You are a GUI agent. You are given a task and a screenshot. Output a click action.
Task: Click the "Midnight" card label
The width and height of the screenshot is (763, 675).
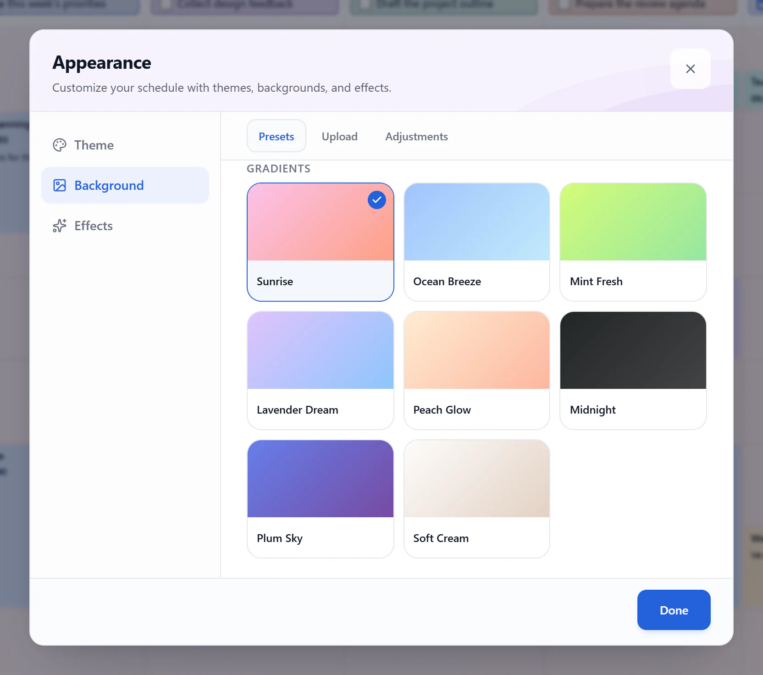[592, 410]
